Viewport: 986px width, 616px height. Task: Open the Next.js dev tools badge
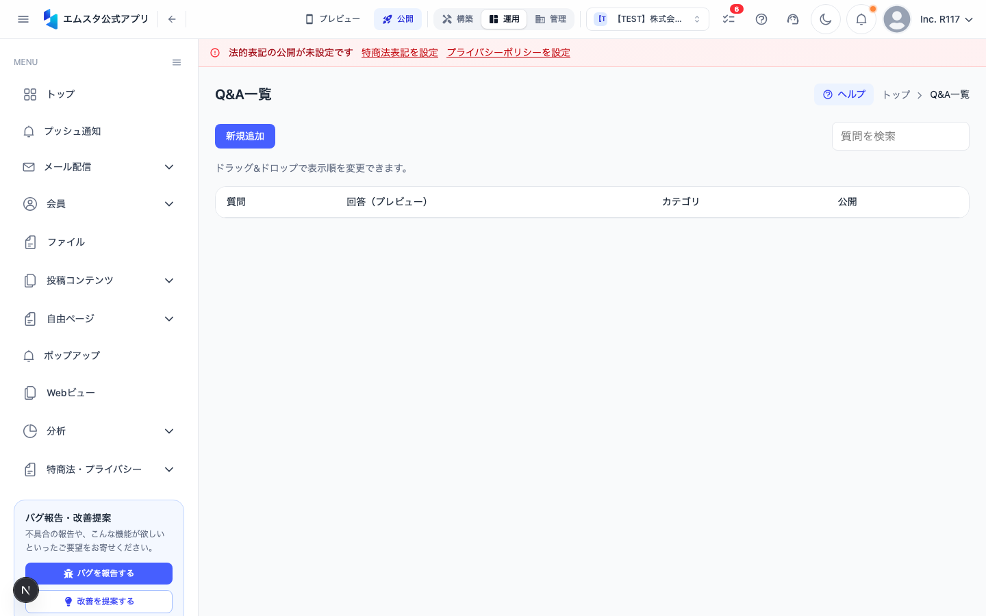pyautogui.click(x=26, y=590)
